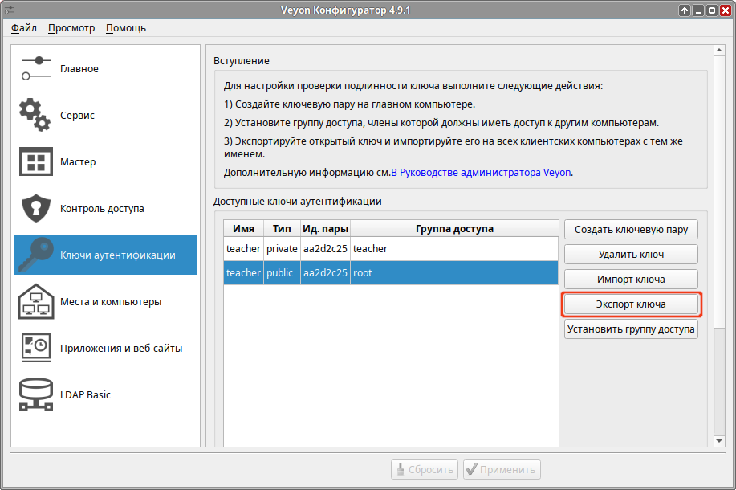Sort table by Группа доступа column header
736x490 pixels.
click(454, 228)
